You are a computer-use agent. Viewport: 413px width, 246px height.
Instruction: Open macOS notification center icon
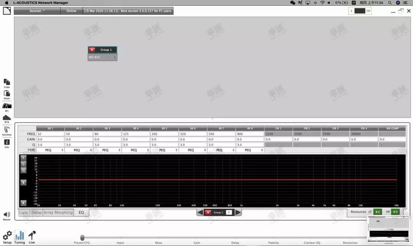click(x=405, y=3)
